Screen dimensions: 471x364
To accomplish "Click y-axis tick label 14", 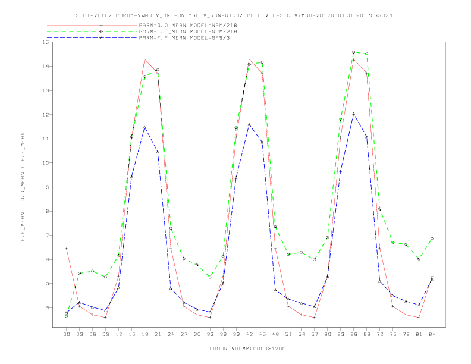I will click(x=46, y=66).
